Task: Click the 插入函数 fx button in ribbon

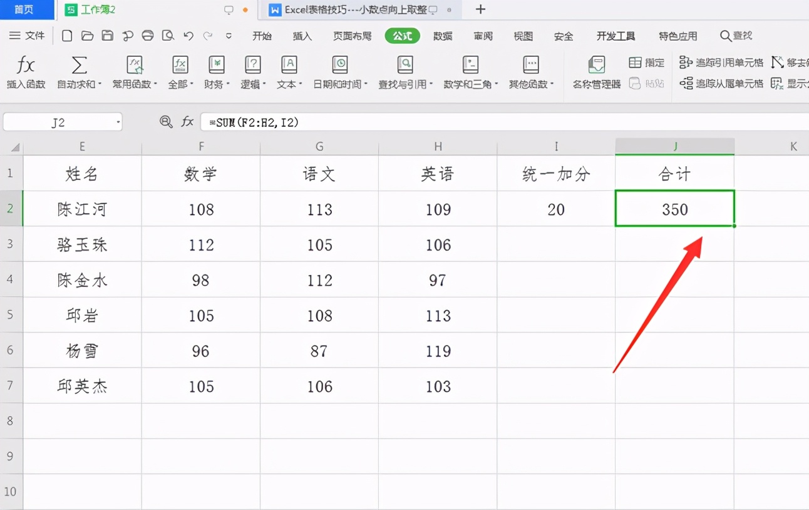Action: pos(26,72)
